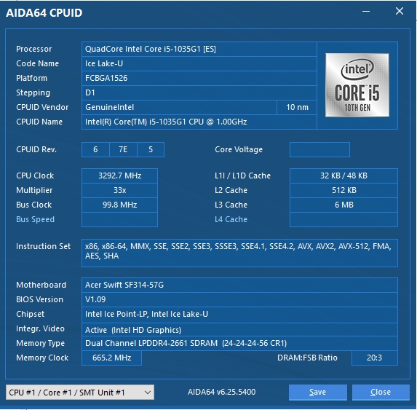Click the L3 Cache 6 MB value
This screenshot has height=410, width=417.
(344, 205)
